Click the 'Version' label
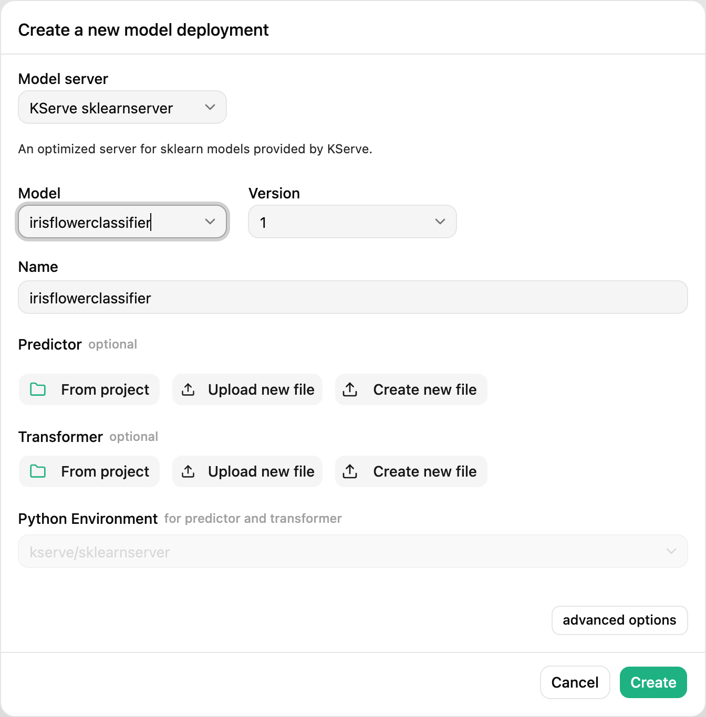Screen dimensions: 706x717 pos(274,193)
